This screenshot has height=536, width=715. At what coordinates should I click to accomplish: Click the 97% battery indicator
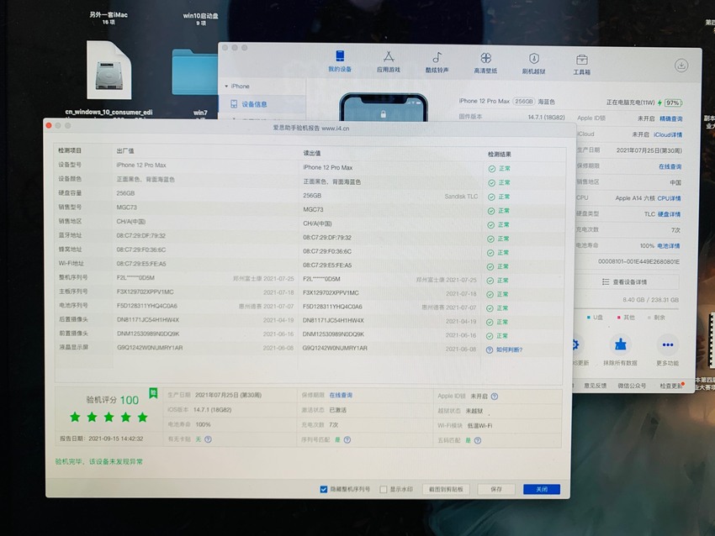point(673,103)
